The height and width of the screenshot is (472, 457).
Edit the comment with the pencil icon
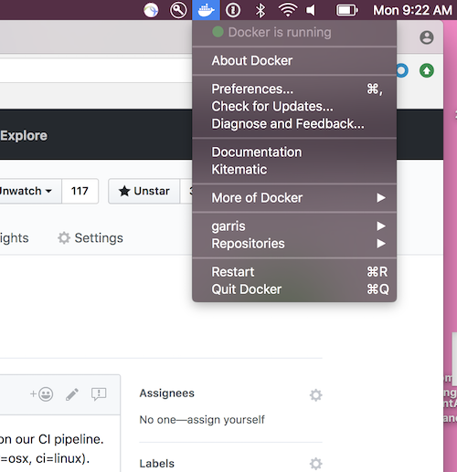pyautogui.click(x=72, y=394)
